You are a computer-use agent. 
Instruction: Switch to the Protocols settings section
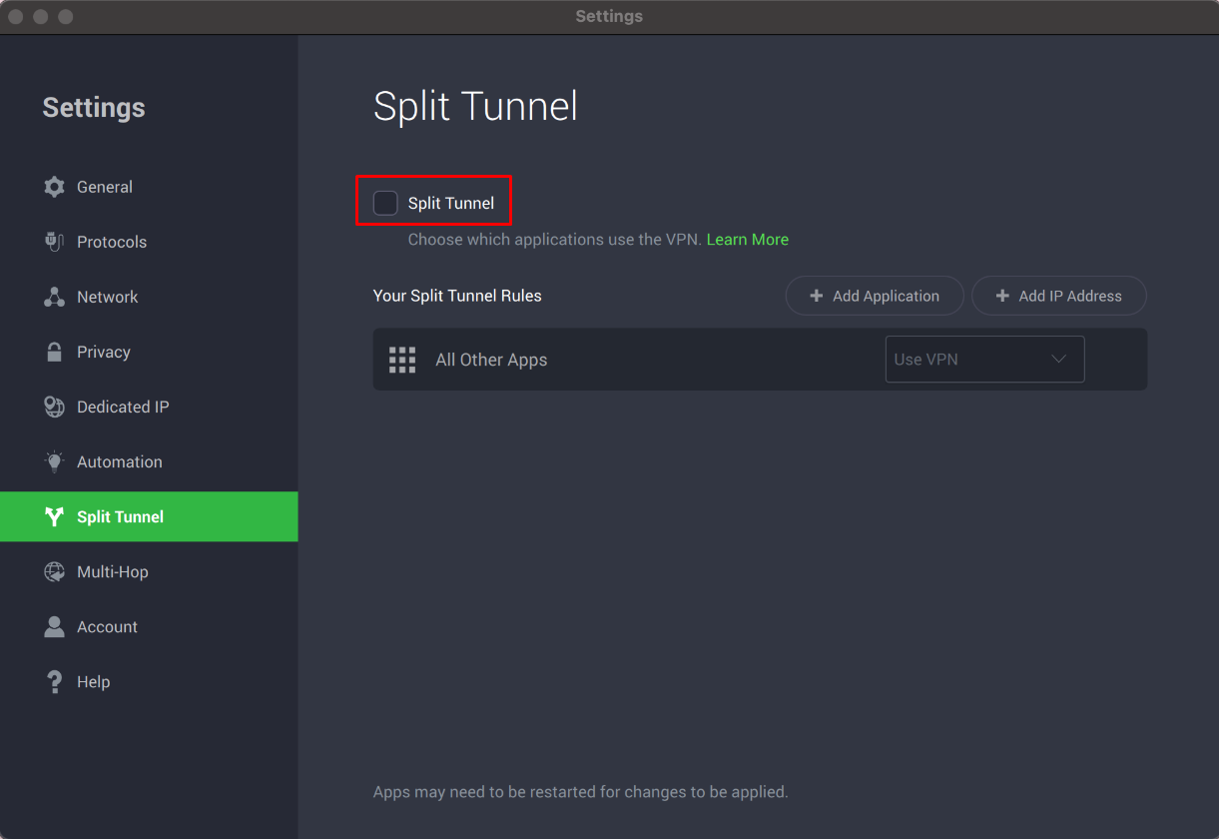(x=112, y=242)
